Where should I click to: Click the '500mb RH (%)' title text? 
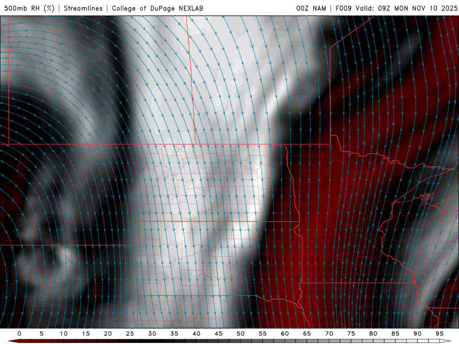coord(29,8)
